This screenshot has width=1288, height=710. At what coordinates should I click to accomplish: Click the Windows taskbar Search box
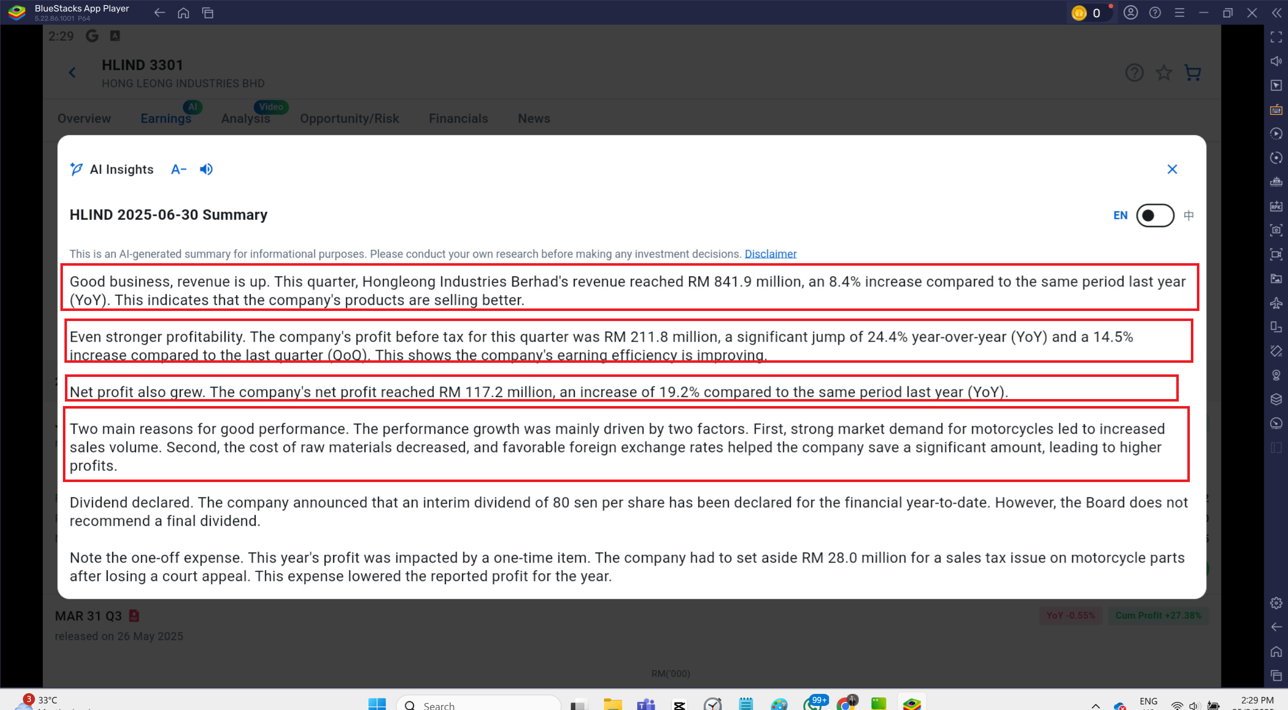[478, 705]
